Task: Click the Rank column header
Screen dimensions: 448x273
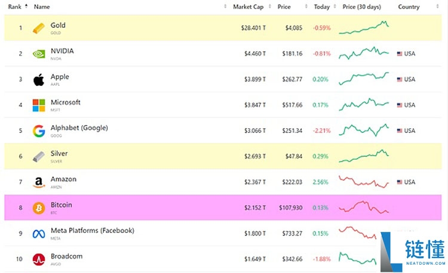Action: (x=14, y=7)
